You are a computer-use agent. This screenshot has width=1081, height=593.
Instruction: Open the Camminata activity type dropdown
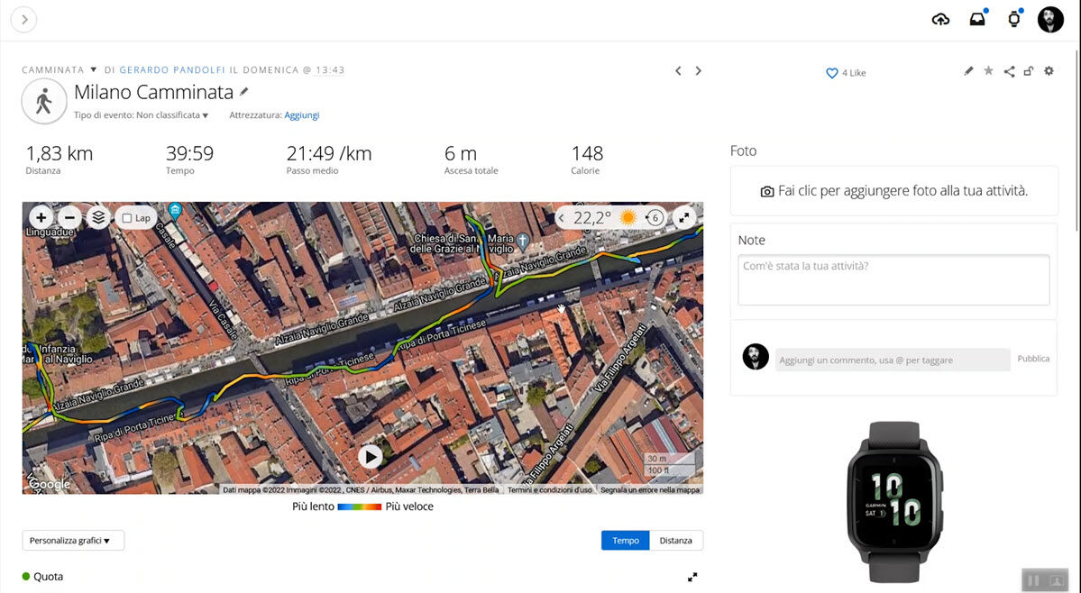point(93,70)
